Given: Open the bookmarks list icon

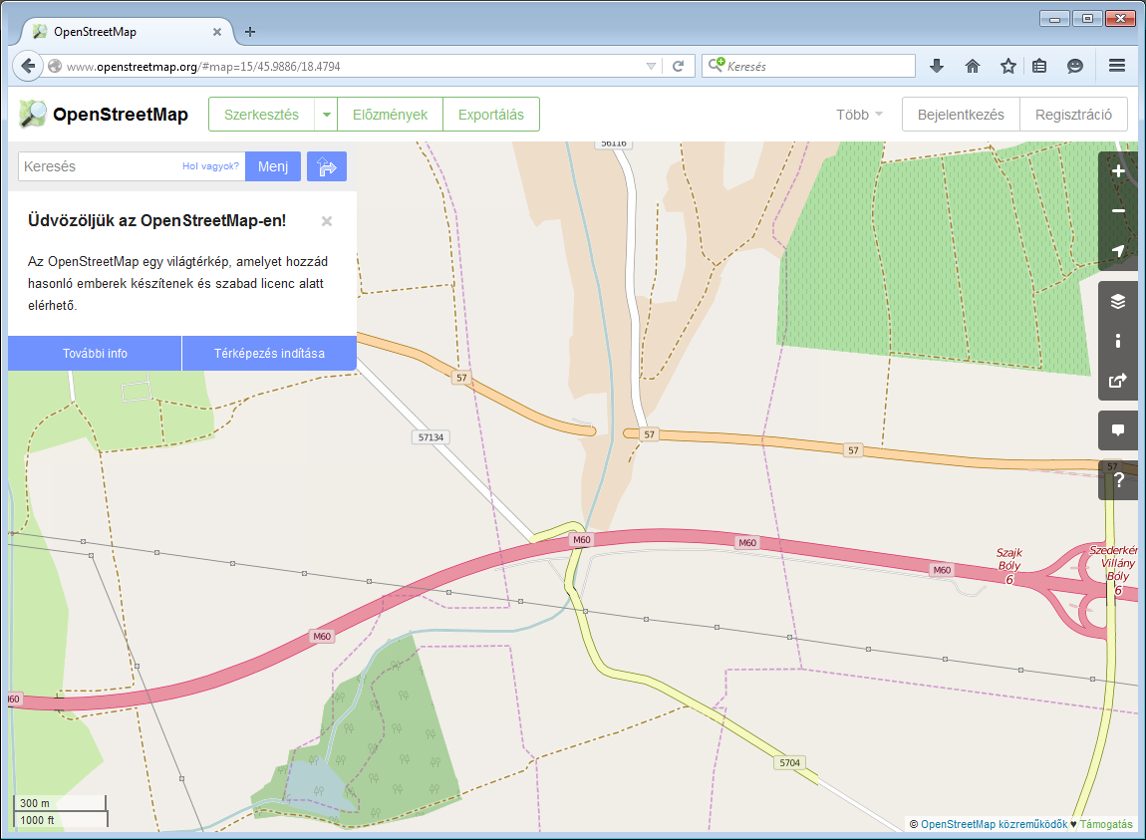Looking at the screenshot, I should tap(1039, 66).
